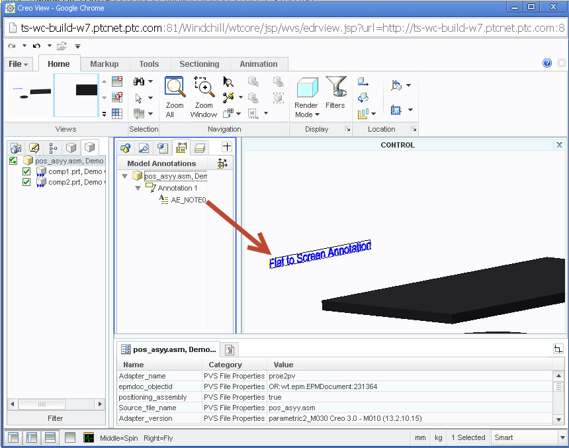Click the Chrome address bar URL
The image size is (569, 448).
coord(284,28)
